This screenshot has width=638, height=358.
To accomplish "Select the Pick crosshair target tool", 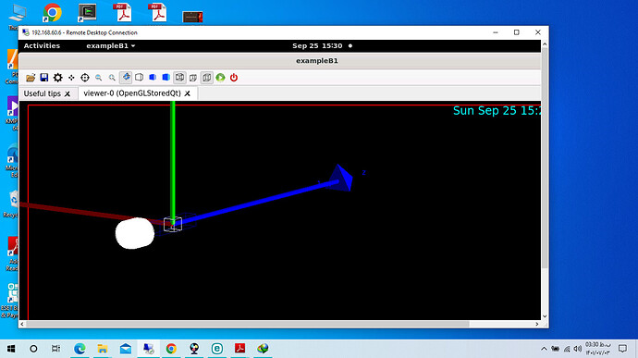I will (85, 78).
